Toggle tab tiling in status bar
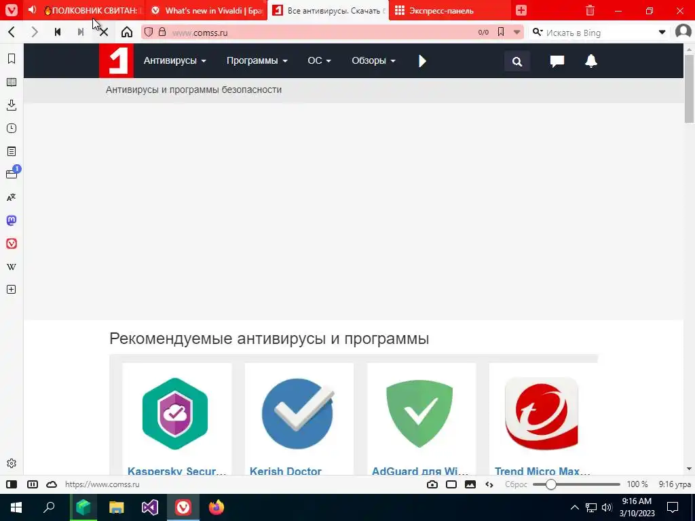The image size is (695, 521). pyautogui.click(x=33, y=484)
